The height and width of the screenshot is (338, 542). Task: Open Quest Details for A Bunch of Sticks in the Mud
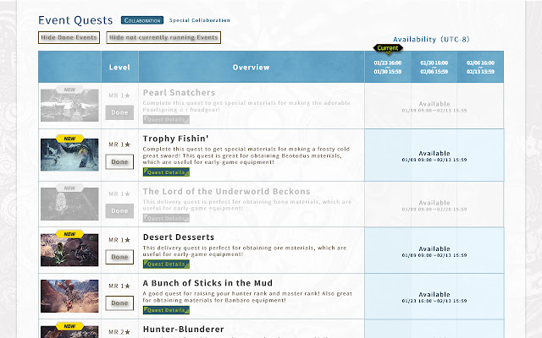(166, 310)
